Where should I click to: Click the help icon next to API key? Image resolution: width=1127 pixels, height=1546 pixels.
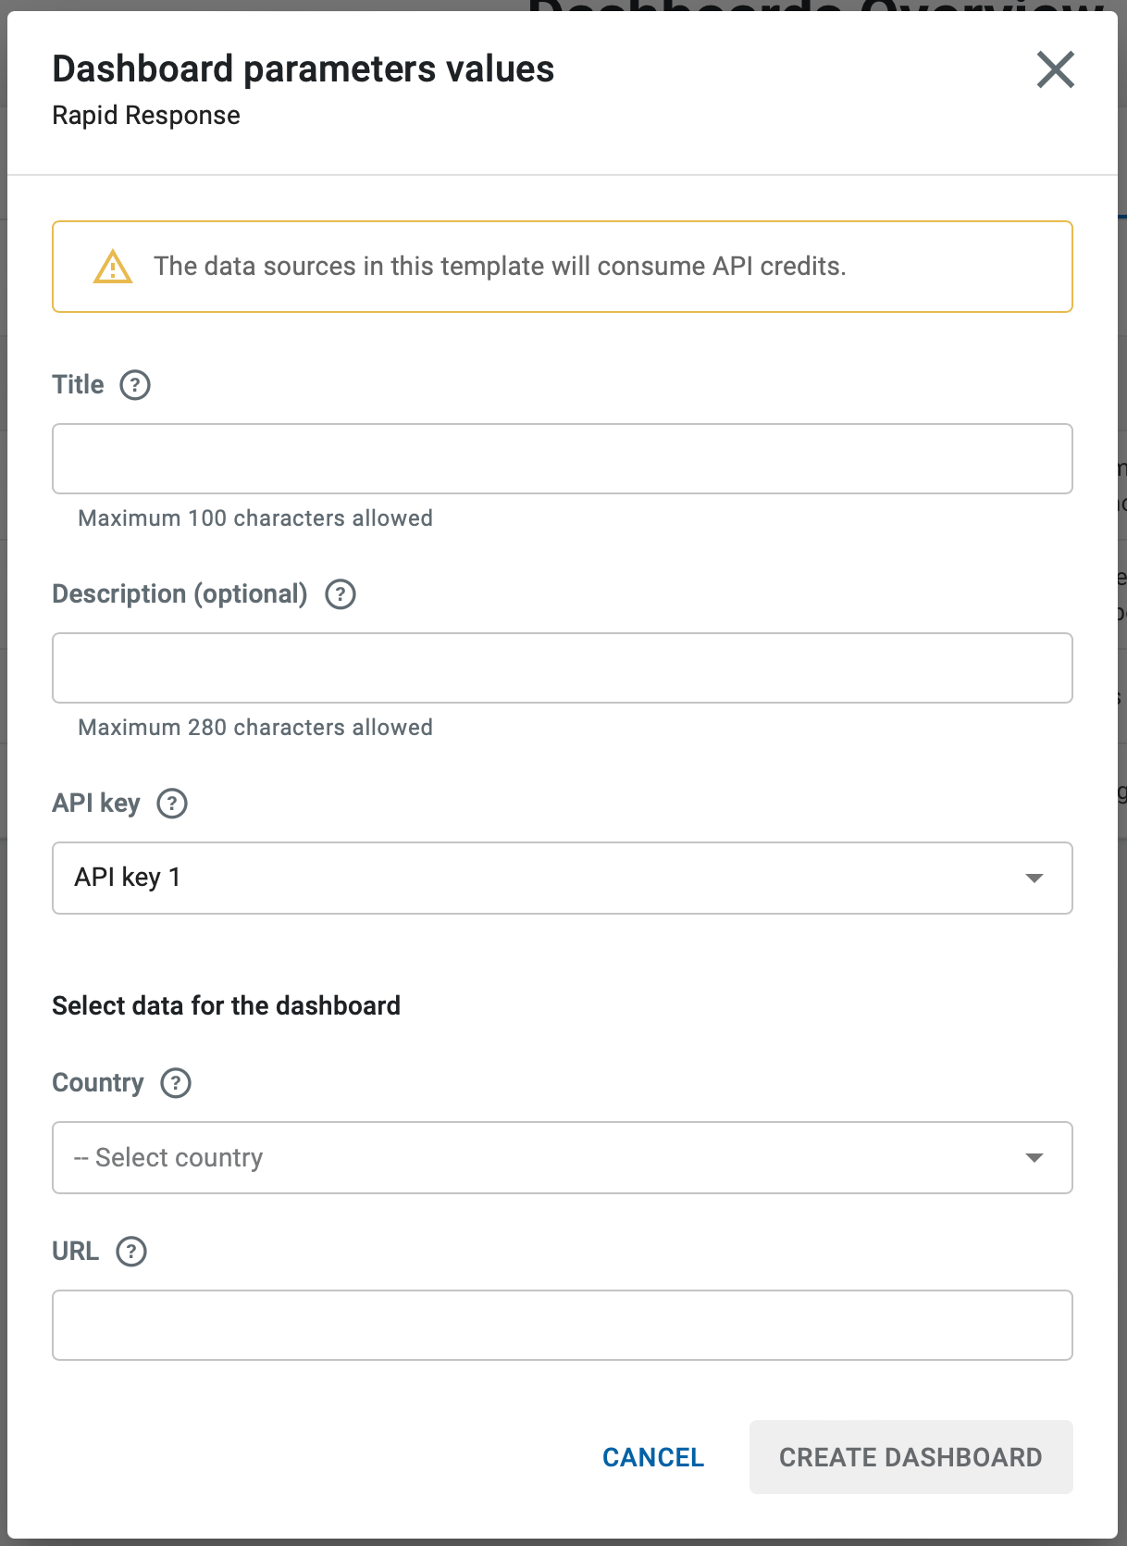pyautogui.click(x=172, y=803)
